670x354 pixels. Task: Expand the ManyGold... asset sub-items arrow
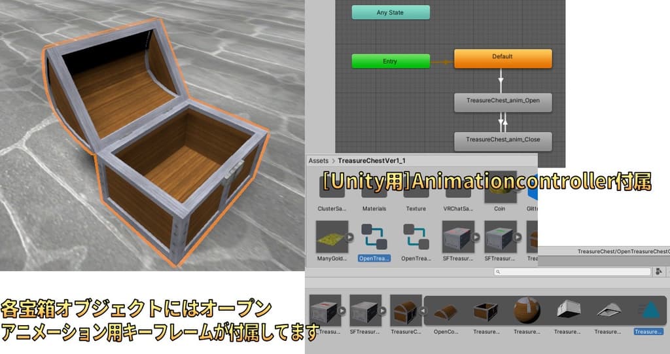[x=349, y=237]
